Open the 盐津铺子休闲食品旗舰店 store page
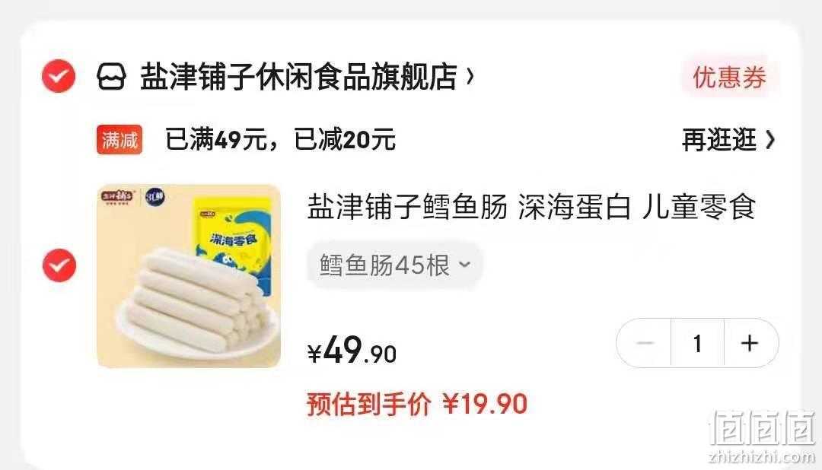The width and height of the screenshot is (822, 470). [298, 77]
